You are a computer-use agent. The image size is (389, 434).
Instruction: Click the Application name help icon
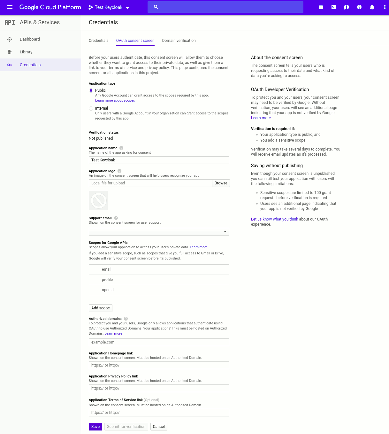tap(121, 148)
